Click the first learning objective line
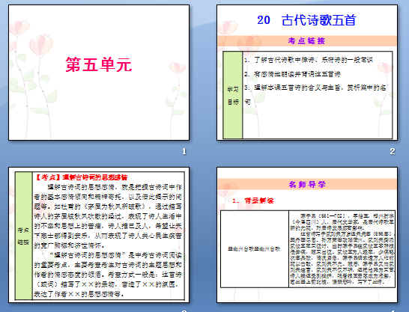This screenshot has width=409, height=312. pyautogui.click(x=309, y=60)
